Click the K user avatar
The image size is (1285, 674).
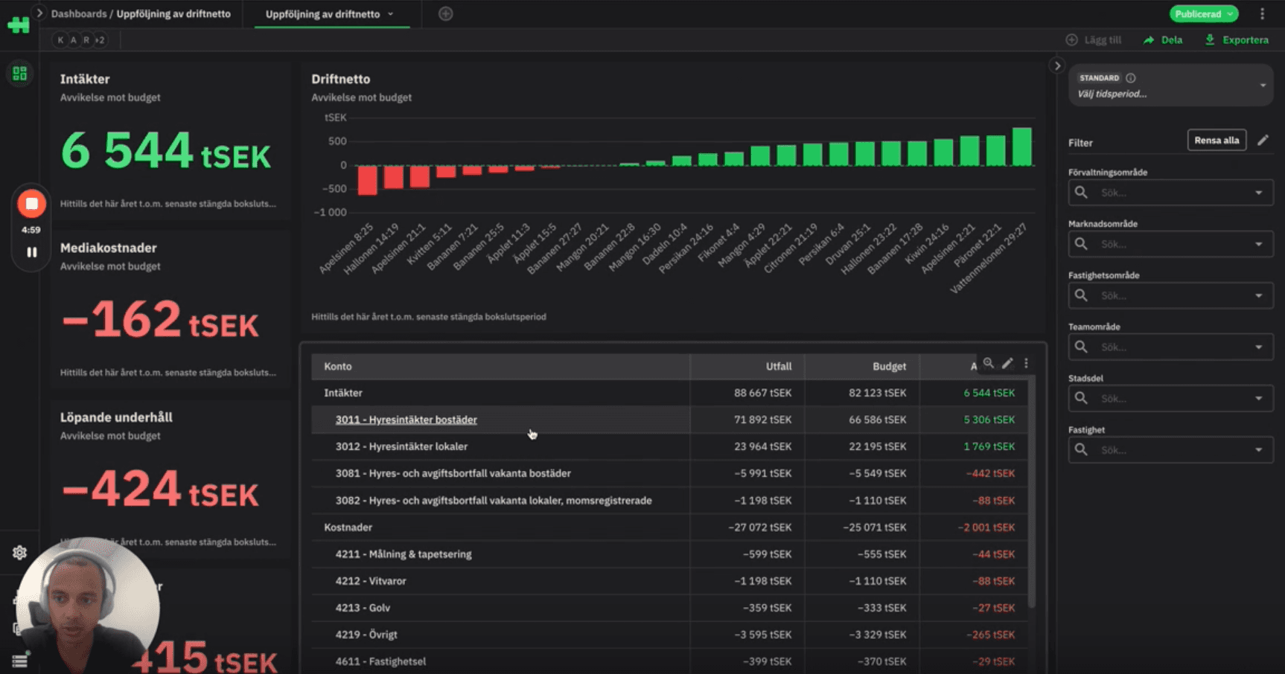[x=60, y=39]
